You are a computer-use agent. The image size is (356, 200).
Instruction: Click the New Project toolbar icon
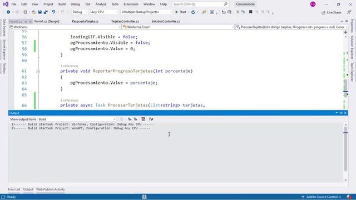(x=25, y=12)
